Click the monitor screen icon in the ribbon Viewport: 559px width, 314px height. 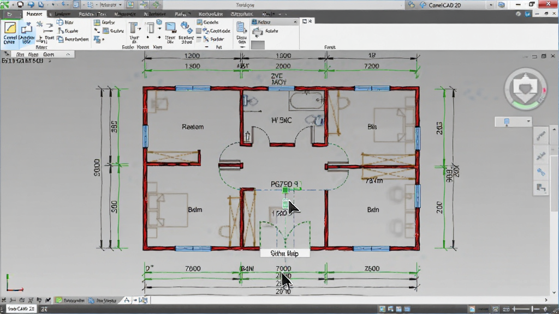pos(170,27)
